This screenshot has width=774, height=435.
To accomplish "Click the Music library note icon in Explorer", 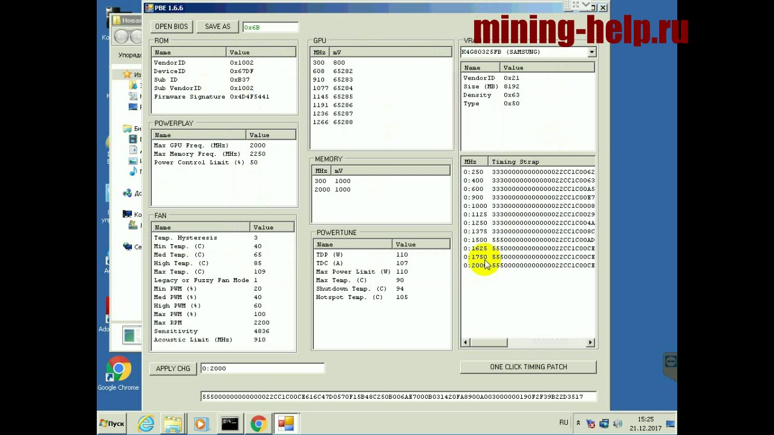I will point(134,172).
